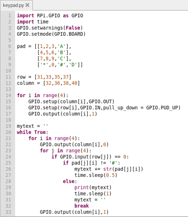
Task: Place cursor on the 'break' keyword
Action: click(x=81, y=206)
